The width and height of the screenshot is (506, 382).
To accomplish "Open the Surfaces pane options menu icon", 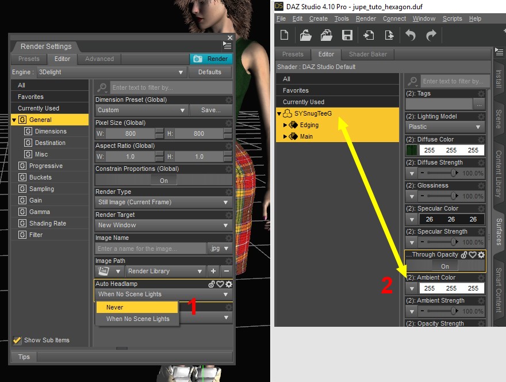I will pyautogui.click(x=499, y=51).
